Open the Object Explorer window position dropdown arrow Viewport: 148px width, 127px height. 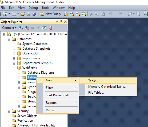tap(57, 22)
